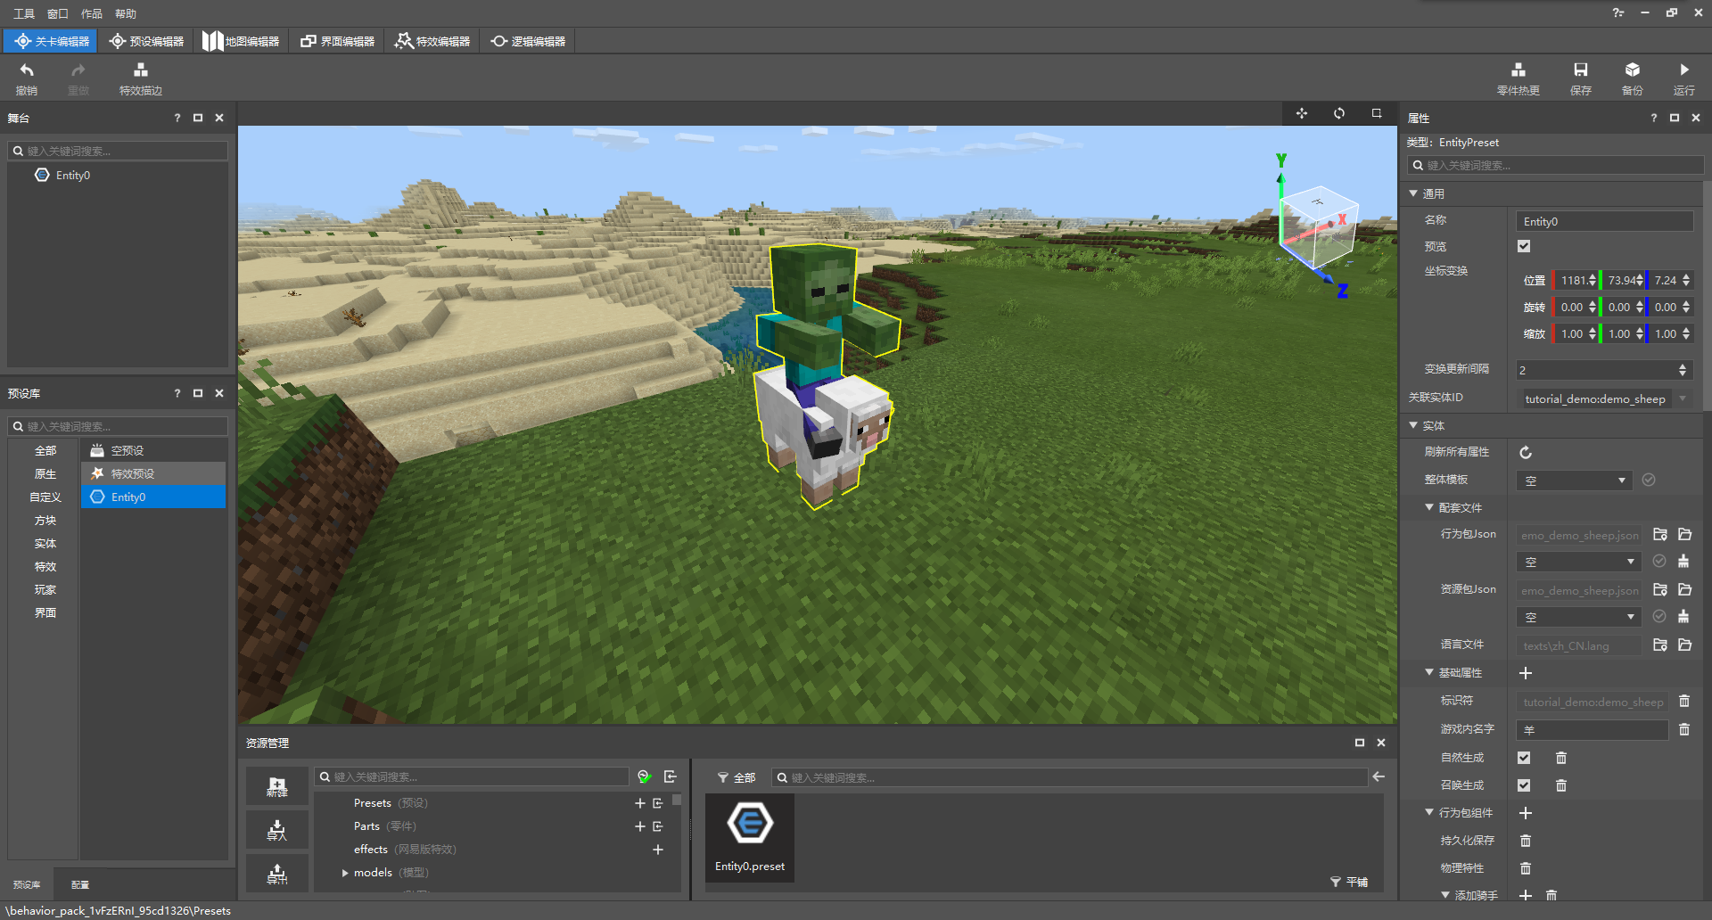Open the 帮助 menu
This screenshot has width=1712, height=920.
tap(126, 13)
